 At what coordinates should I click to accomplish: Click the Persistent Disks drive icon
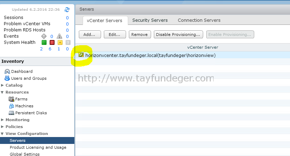(11, 113)
